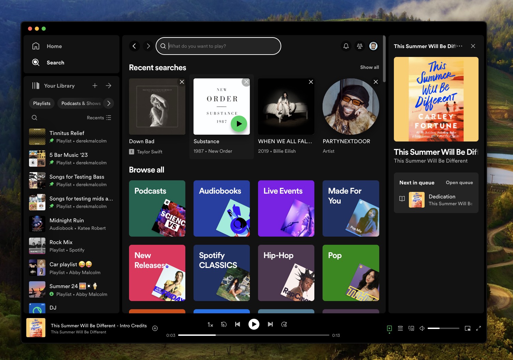Image resolution: width=513 pixels, height=360 pixels.
Task: Browse the Hip-Hop category
Action: [286, 273]
